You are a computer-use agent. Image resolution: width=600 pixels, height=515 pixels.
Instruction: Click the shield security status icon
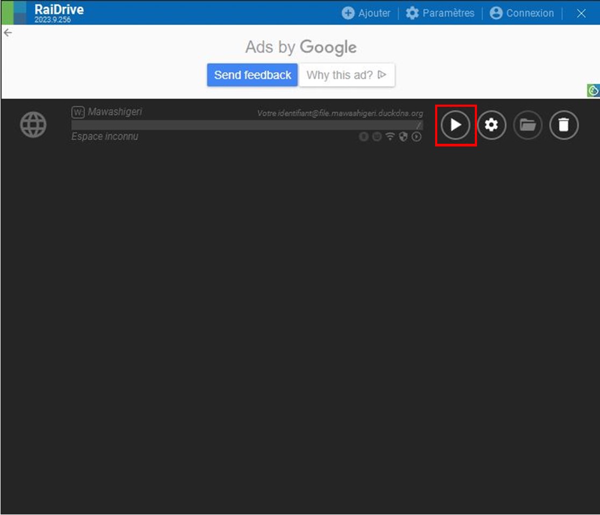tap(403, 137)
